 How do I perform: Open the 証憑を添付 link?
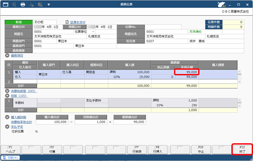78,22
